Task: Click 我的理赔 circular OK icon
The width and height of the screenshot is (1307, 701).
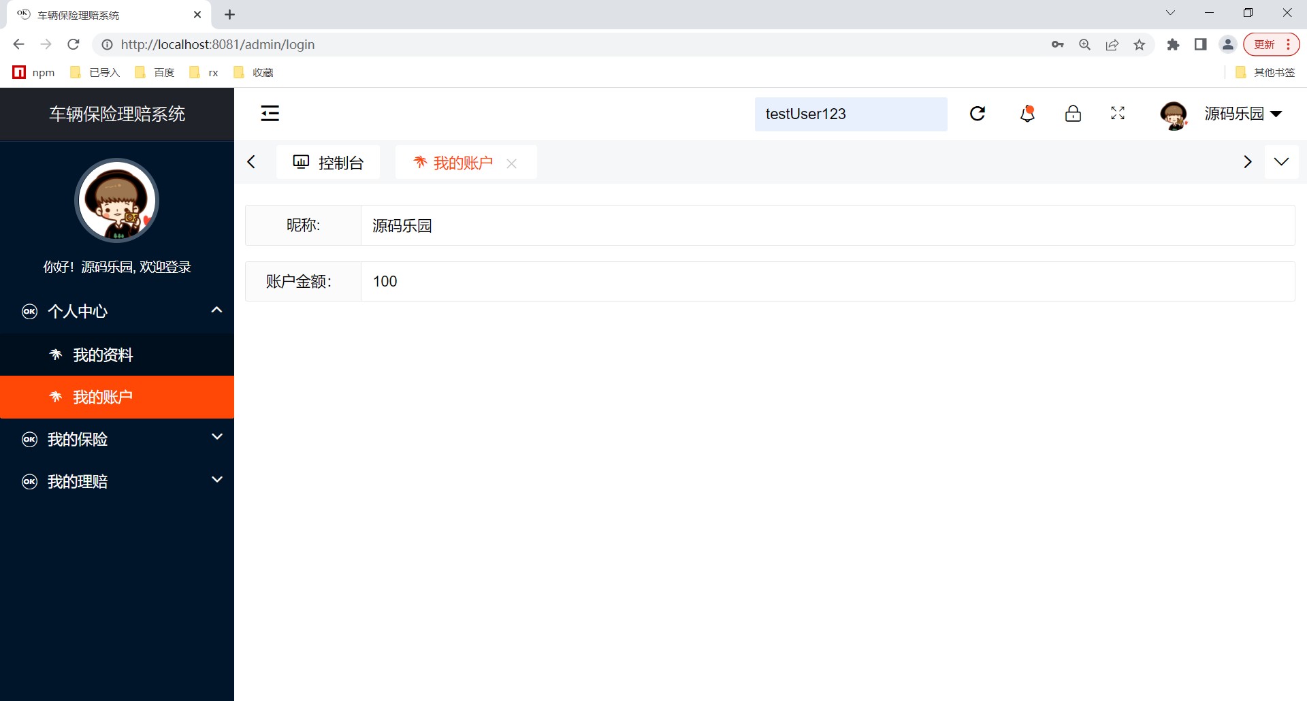Action: (x=29, y=481)
